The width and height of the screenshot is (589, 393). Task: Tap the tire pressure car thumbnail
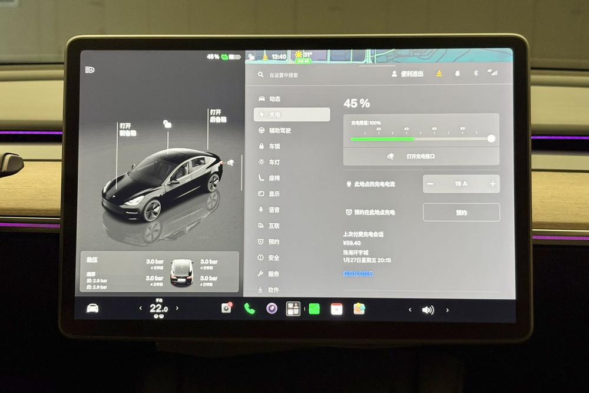182,272
